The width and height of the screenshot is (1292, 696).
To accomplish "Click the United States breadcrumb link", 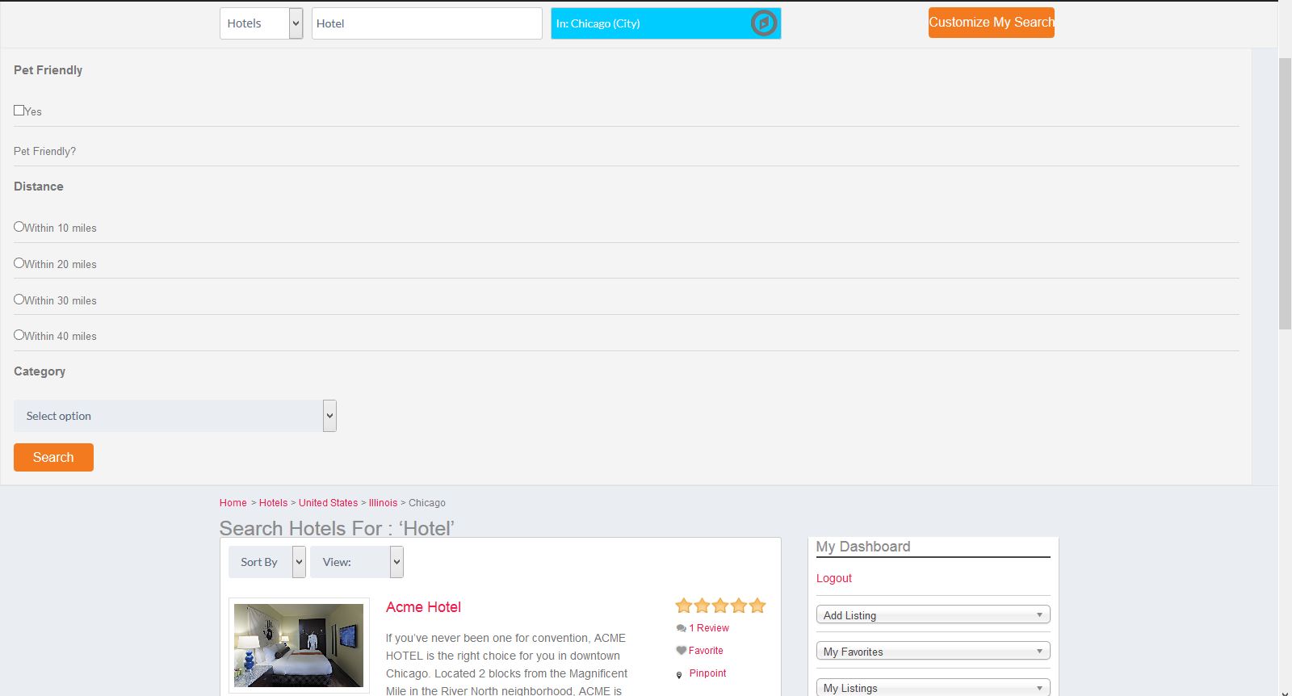I will point(328,503).
